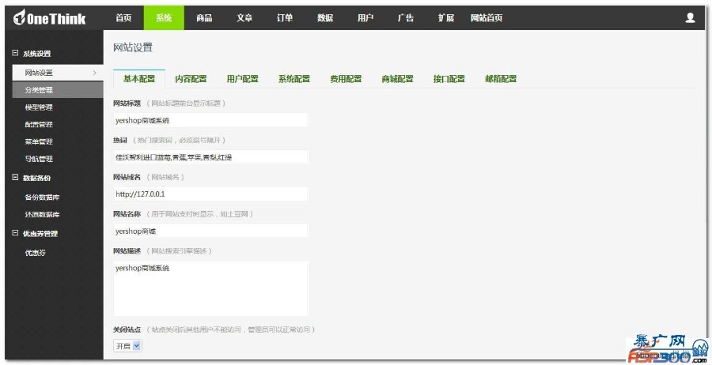The height and width of the screenshot is (365, 712).
Task: Click the 网站域名 field label
Action: point(127,177)
